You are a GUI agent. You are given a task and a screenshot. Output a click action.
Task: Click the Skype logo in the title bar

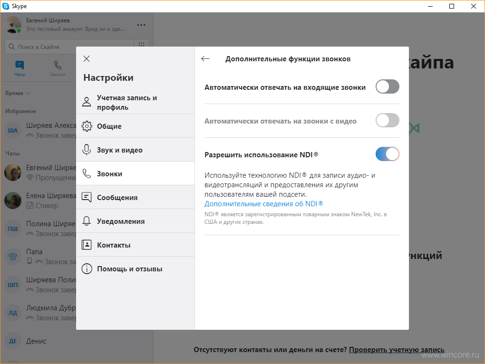pyautogui.click(x=6, y=6)
